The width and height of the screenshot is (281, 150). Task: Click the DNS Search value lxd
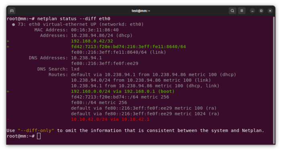75,69
